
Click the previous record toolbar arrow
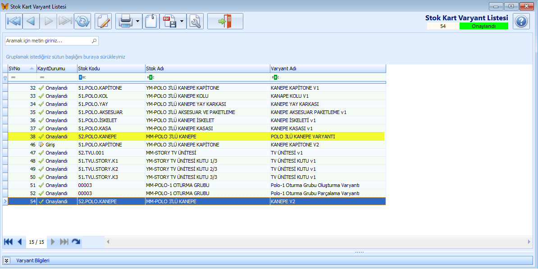click(x=31, y=21)
